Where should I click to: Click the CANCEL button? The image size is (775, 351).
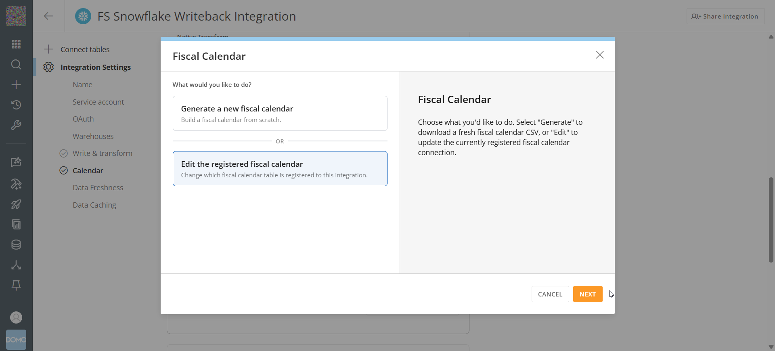point(550,294)
